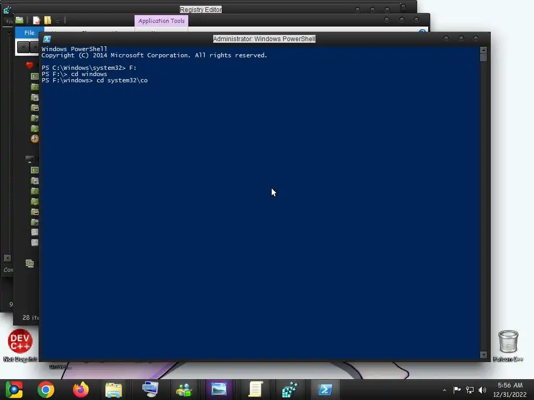This screenshot has width=534, height=400.
Task: Open the Customize Quick Access Toolbar dropdown in Explorer
Action: click(57, 21)
